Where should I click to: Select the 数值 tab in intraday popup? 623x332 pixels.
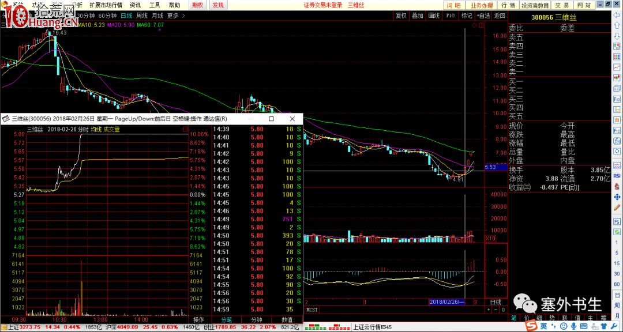(287, 320)
